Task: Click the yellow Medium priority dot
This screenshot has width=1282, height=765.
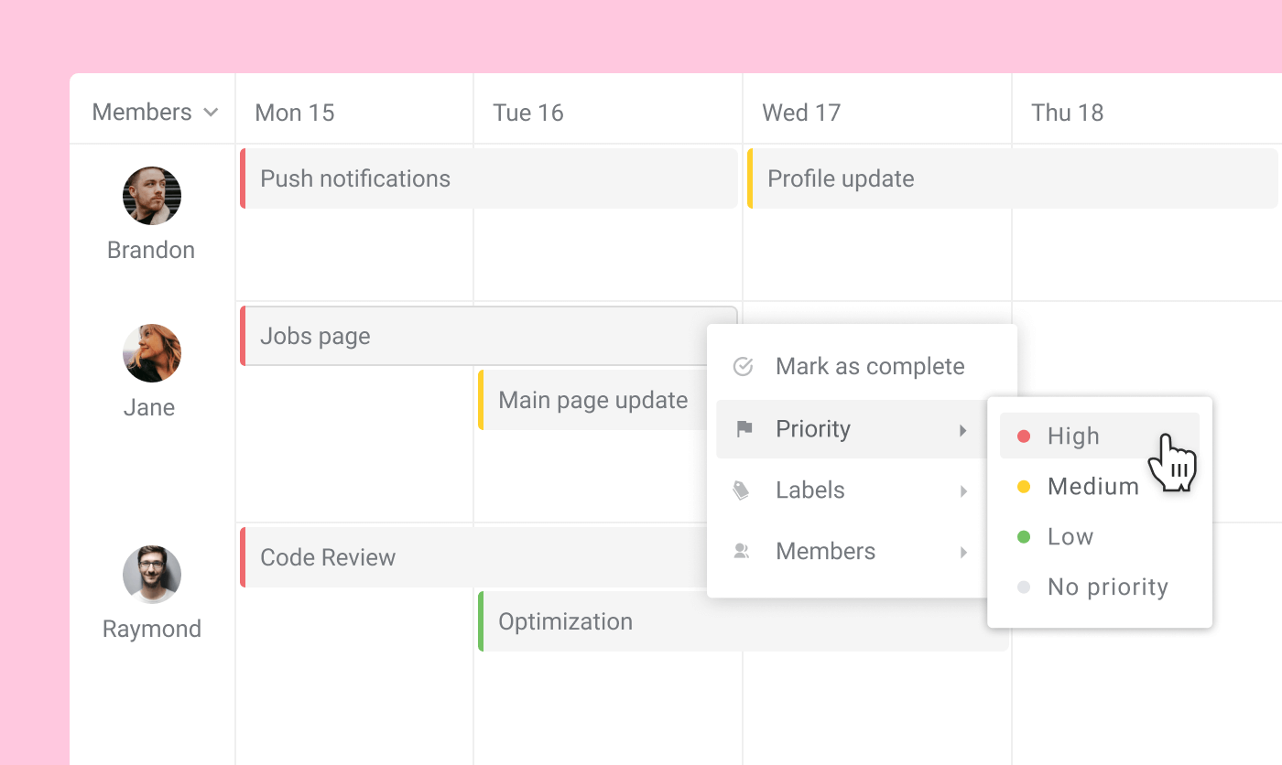Action: click(1023, 486)
